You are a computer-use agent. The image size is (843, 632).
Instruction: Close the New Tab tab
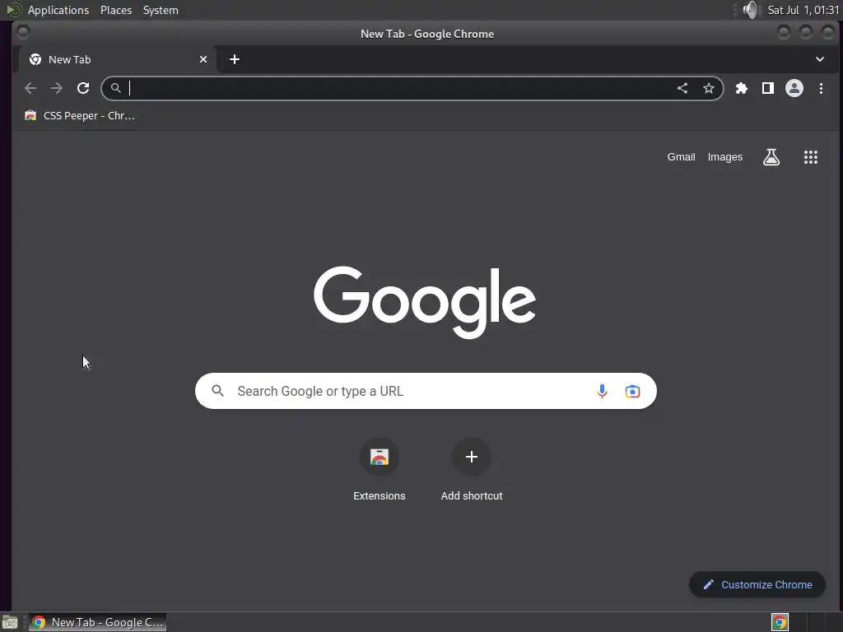click(203, 59)
